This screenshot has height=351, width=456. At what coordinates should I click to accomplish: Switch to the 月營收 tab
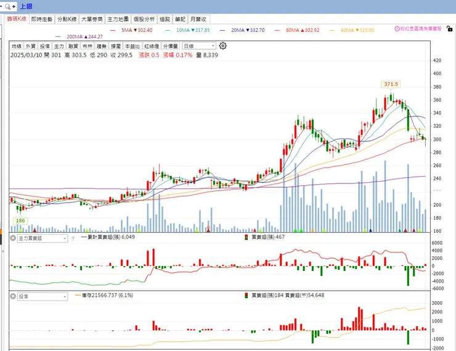click(198, 19)
